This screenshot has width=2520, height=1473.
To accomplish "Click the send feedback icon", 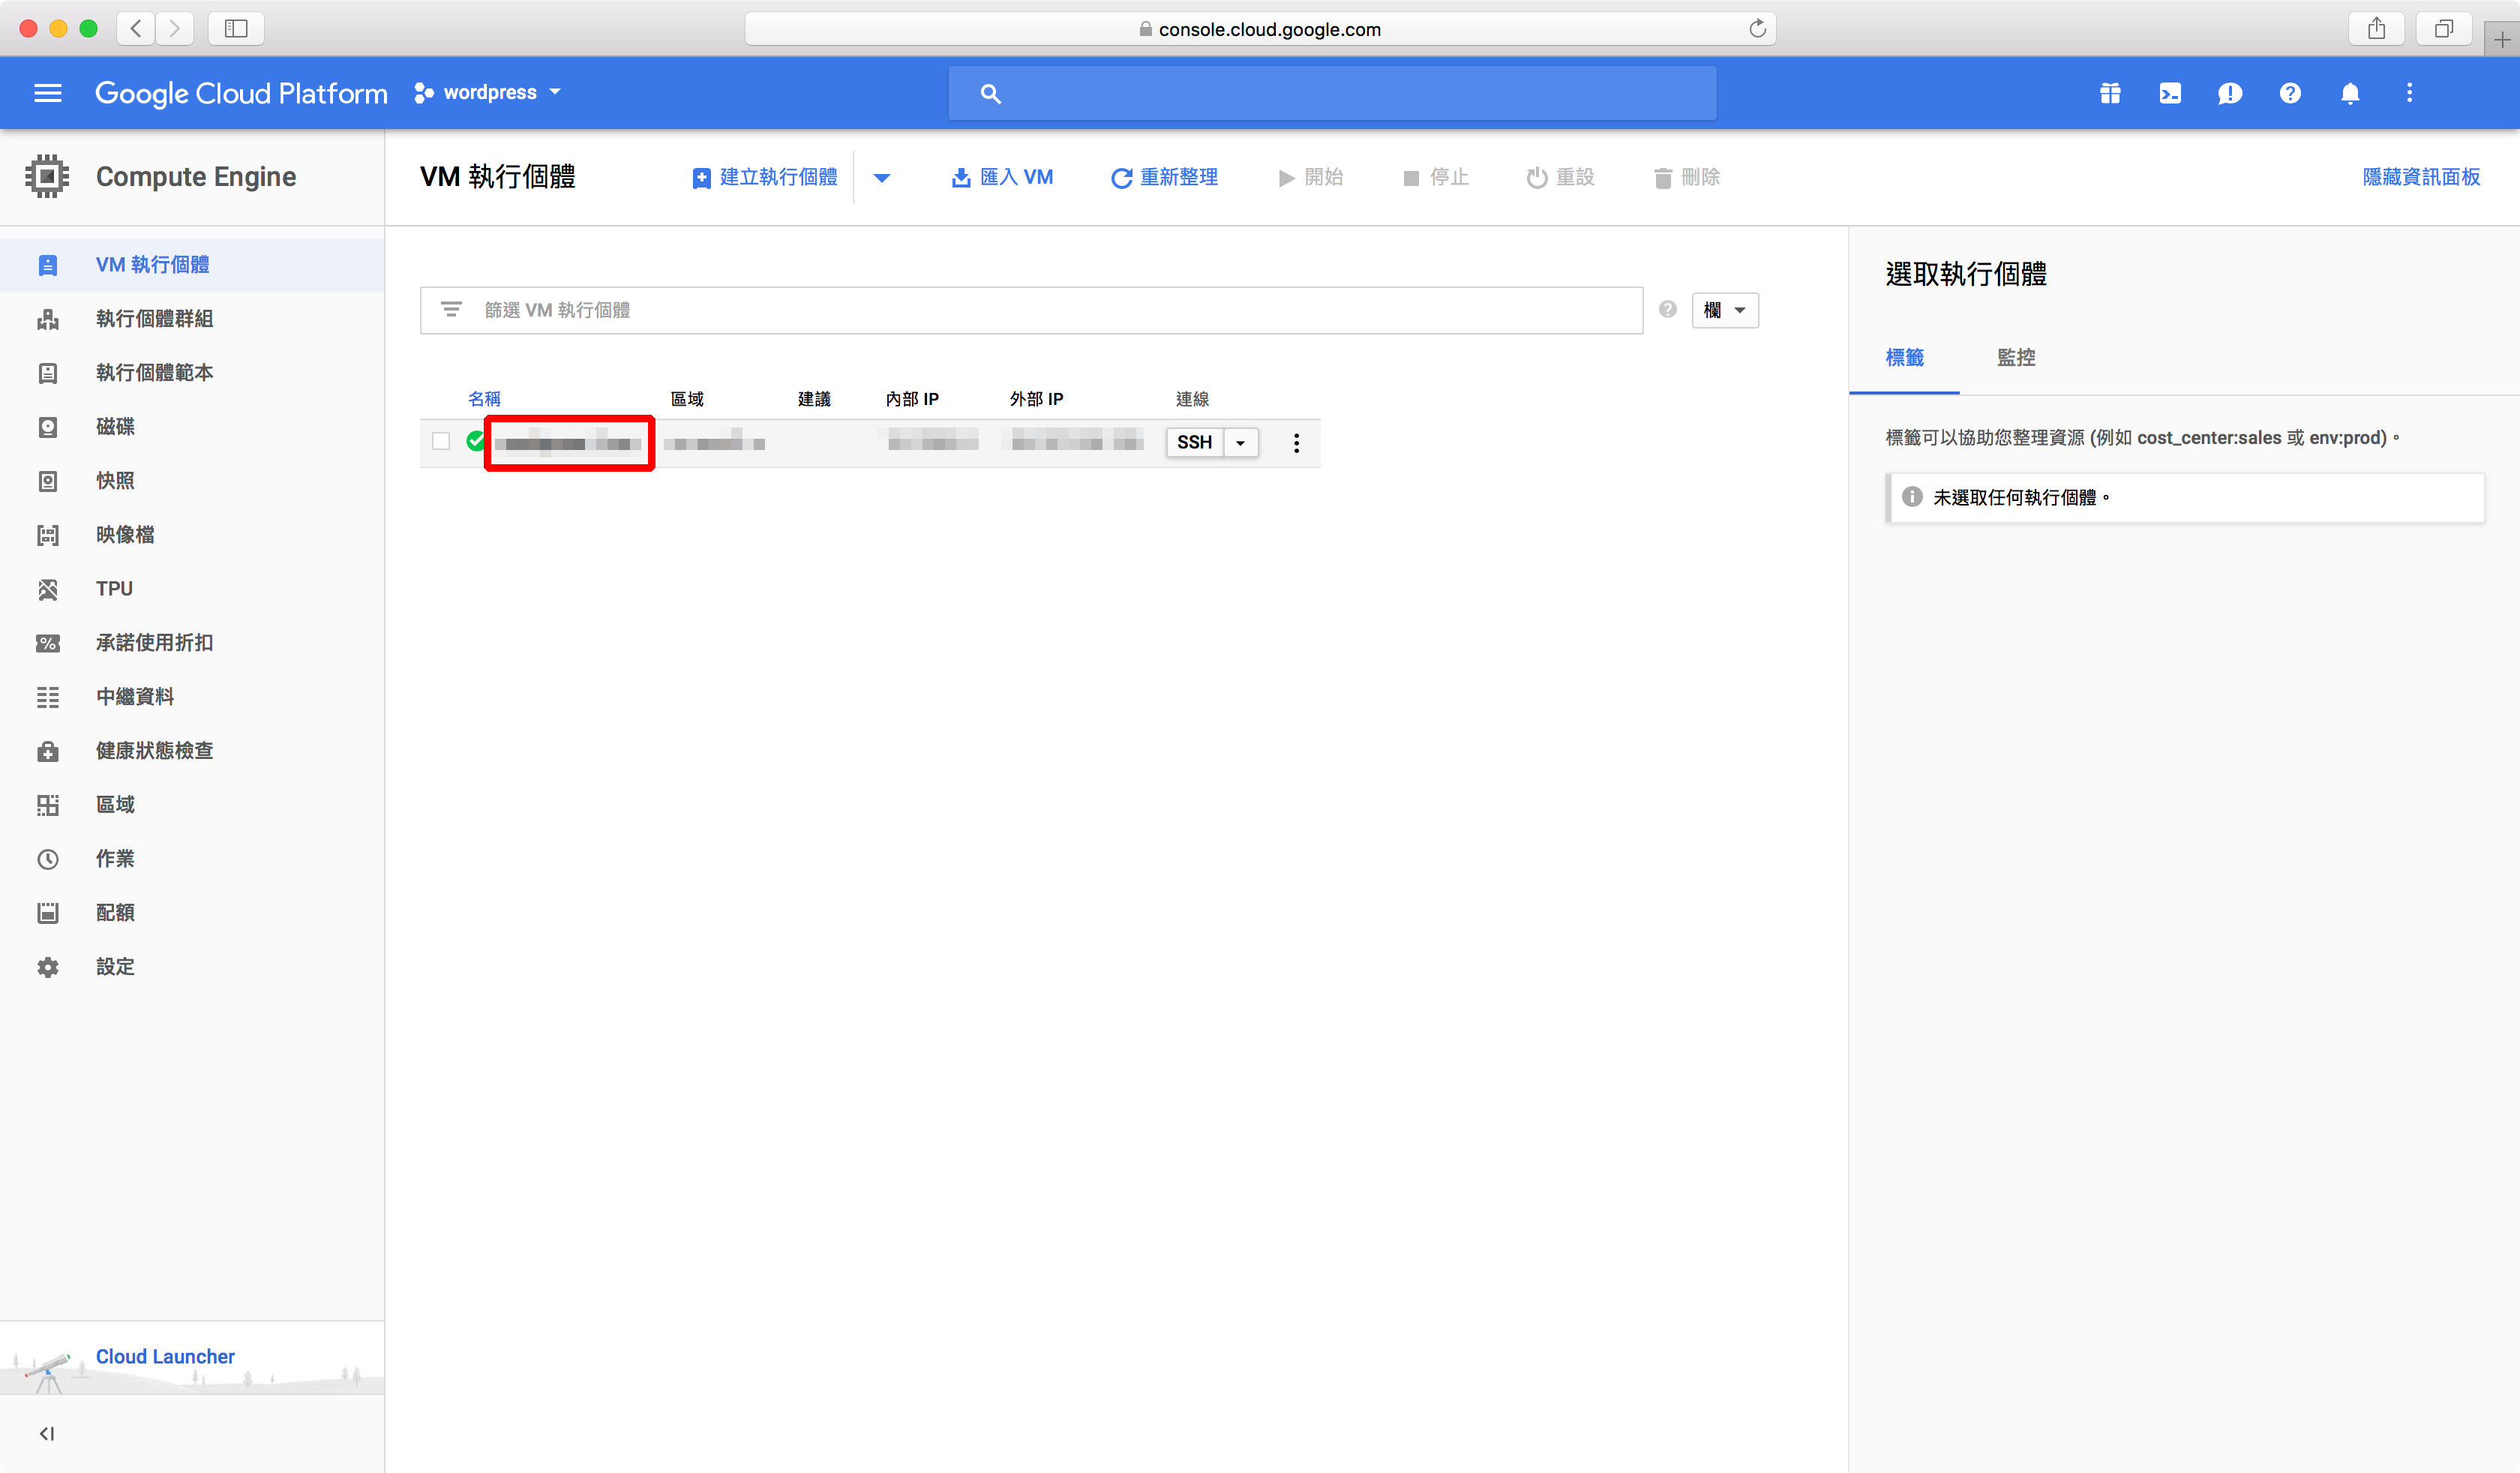I will [x=2229, y=93].
